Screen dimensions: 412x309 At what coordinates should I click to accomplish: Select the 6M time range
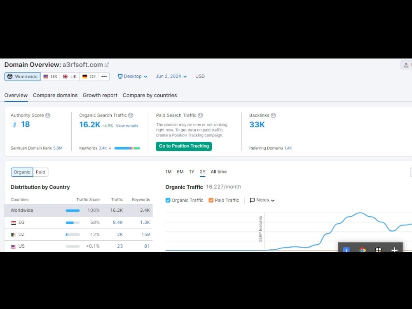point(180,171)
